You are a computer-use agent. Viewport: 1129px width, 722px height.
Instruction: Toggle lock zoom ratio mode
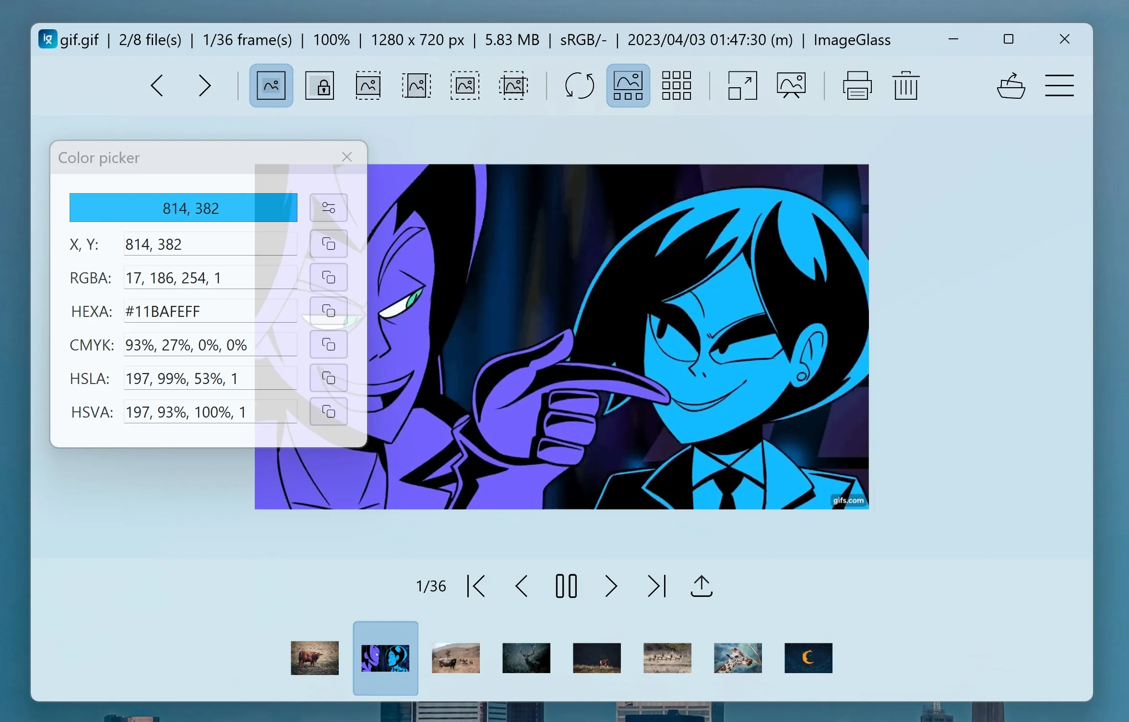coord(320,86)
